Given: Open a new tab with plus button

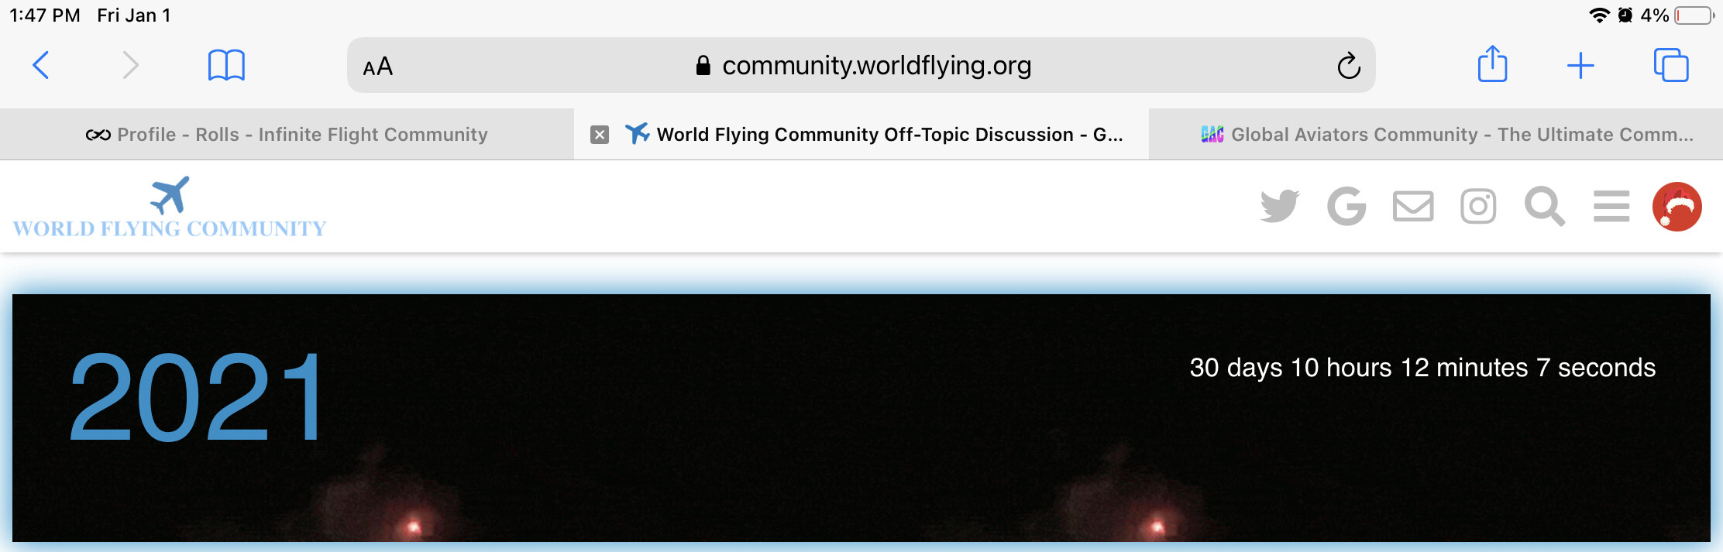Looking at the screenshot, I should point(1580,66).
